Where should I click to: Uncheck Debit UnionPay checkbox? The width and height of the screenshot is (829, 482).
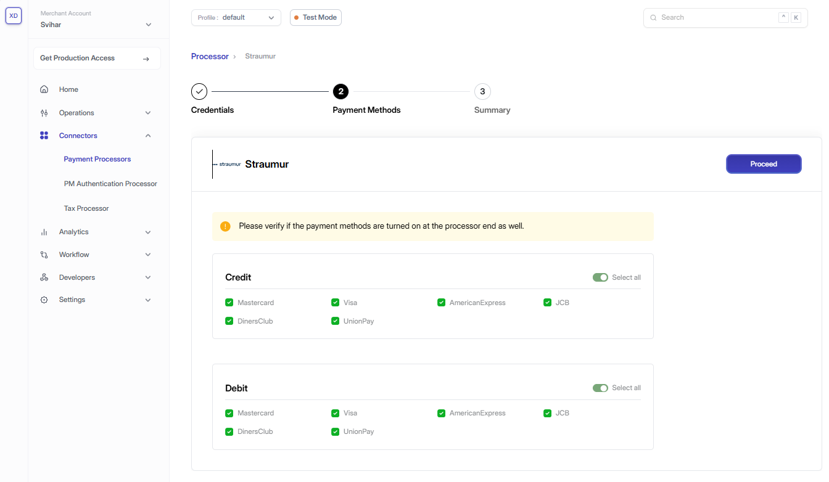[x=336, y=431]
